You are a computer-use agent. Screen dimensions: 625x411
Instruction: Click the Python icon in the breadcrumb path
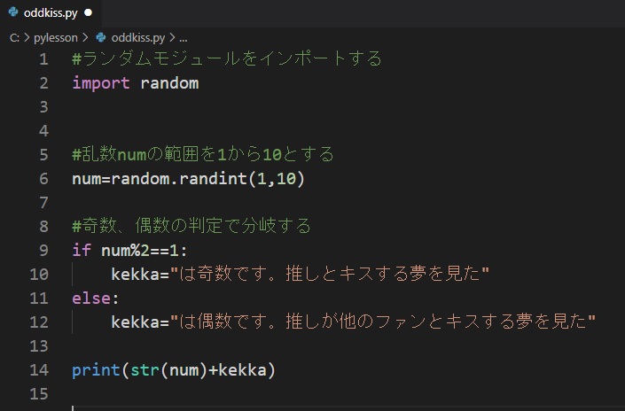click(x=101, y=37)
